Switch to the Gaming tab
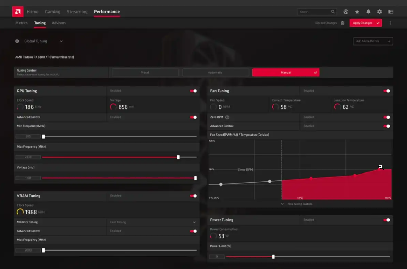The image size is (407, 269). coord(52,12)
